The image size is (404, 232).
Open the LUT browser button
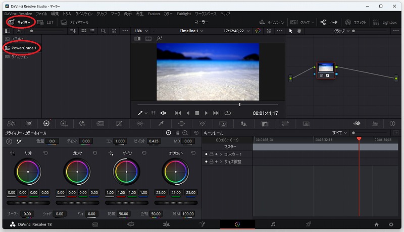[45, 22]
